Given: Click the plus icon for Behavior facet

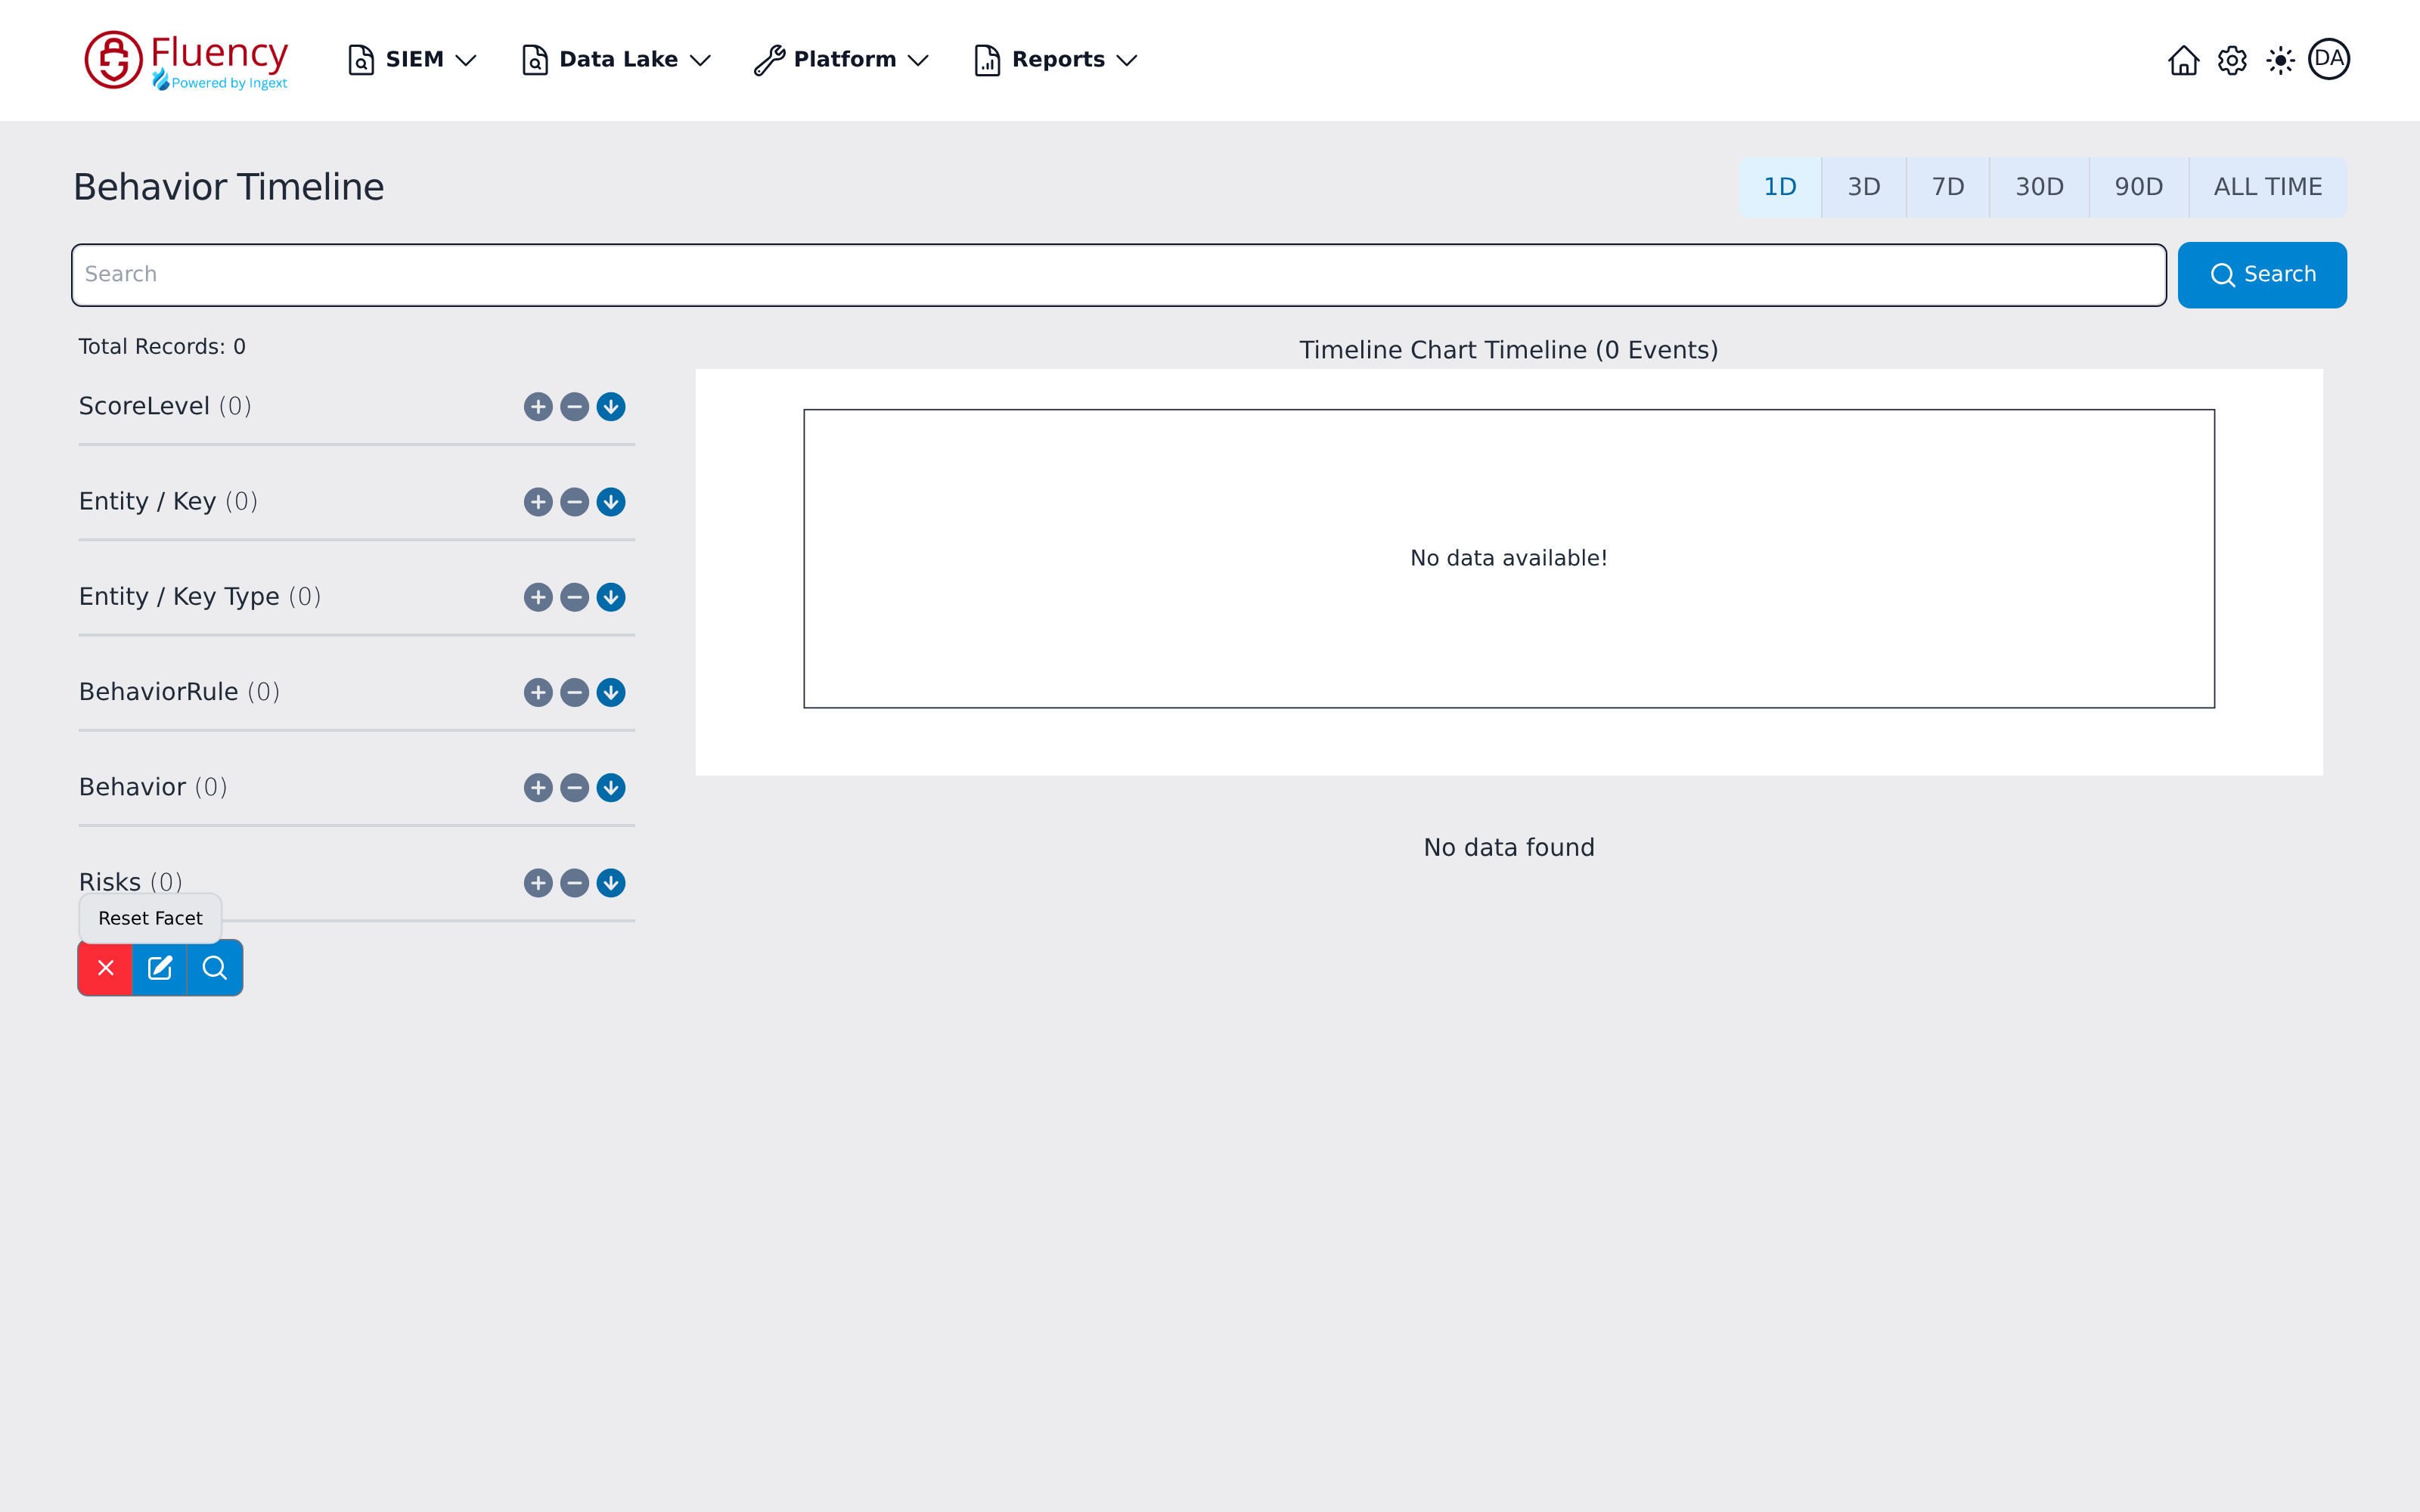Looking at the screenshot, I should click(x=538, y=788).
